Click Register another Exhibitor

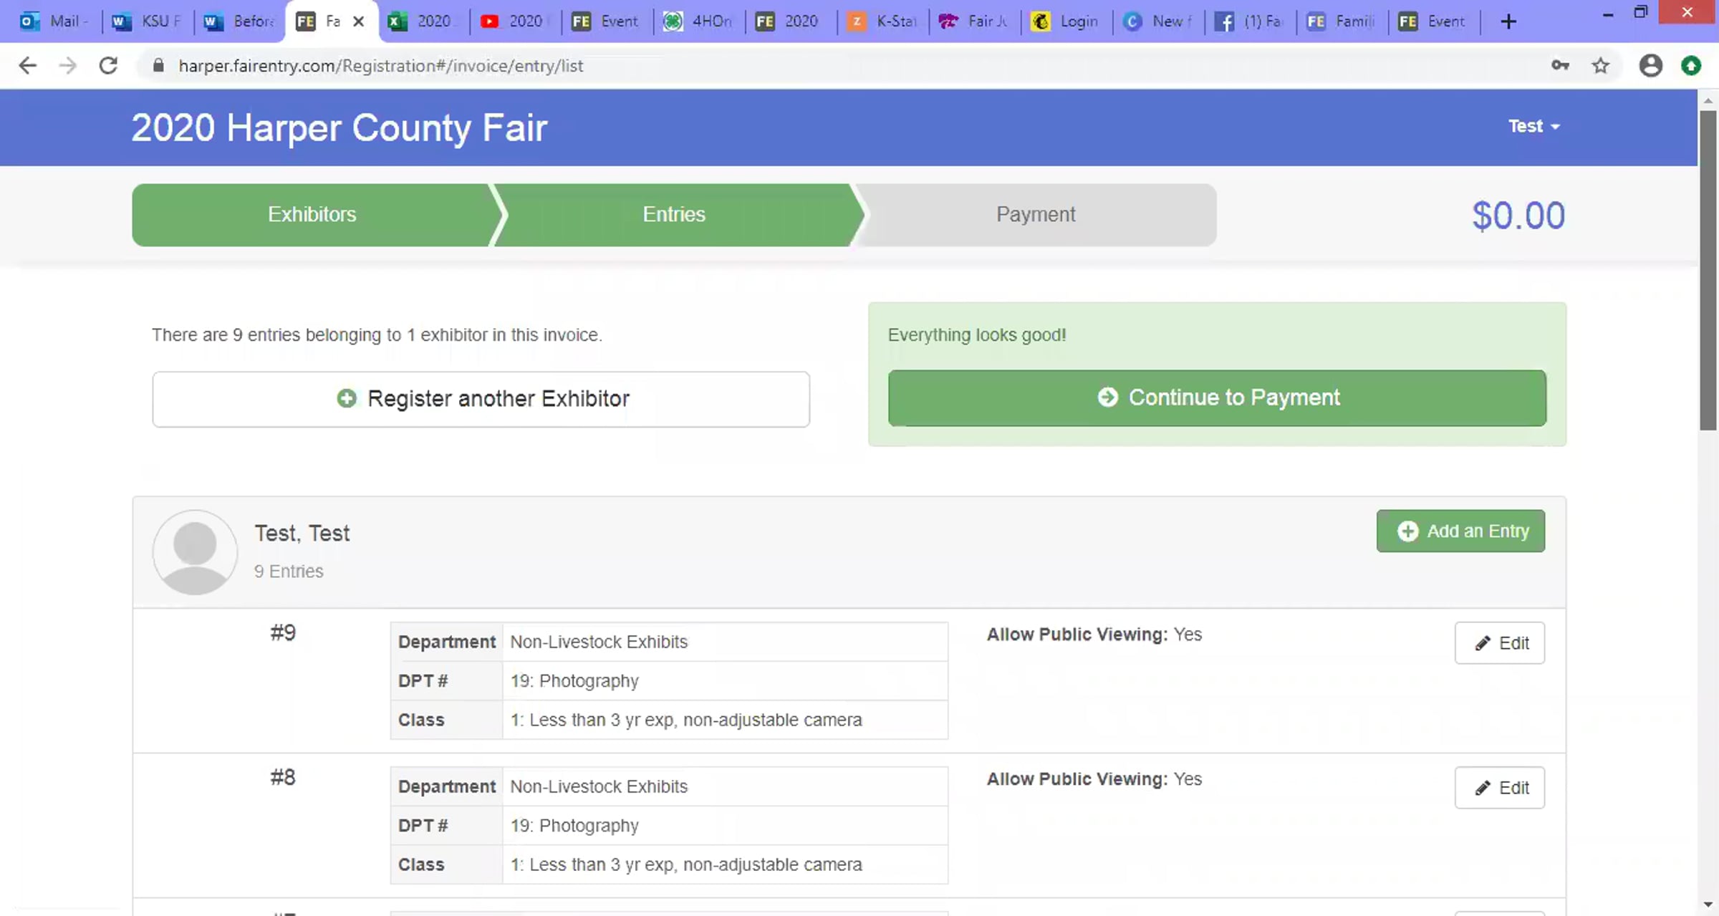coord(481,399)
